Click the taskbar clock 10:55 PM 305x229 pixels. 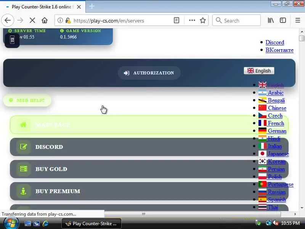(290, 223)
